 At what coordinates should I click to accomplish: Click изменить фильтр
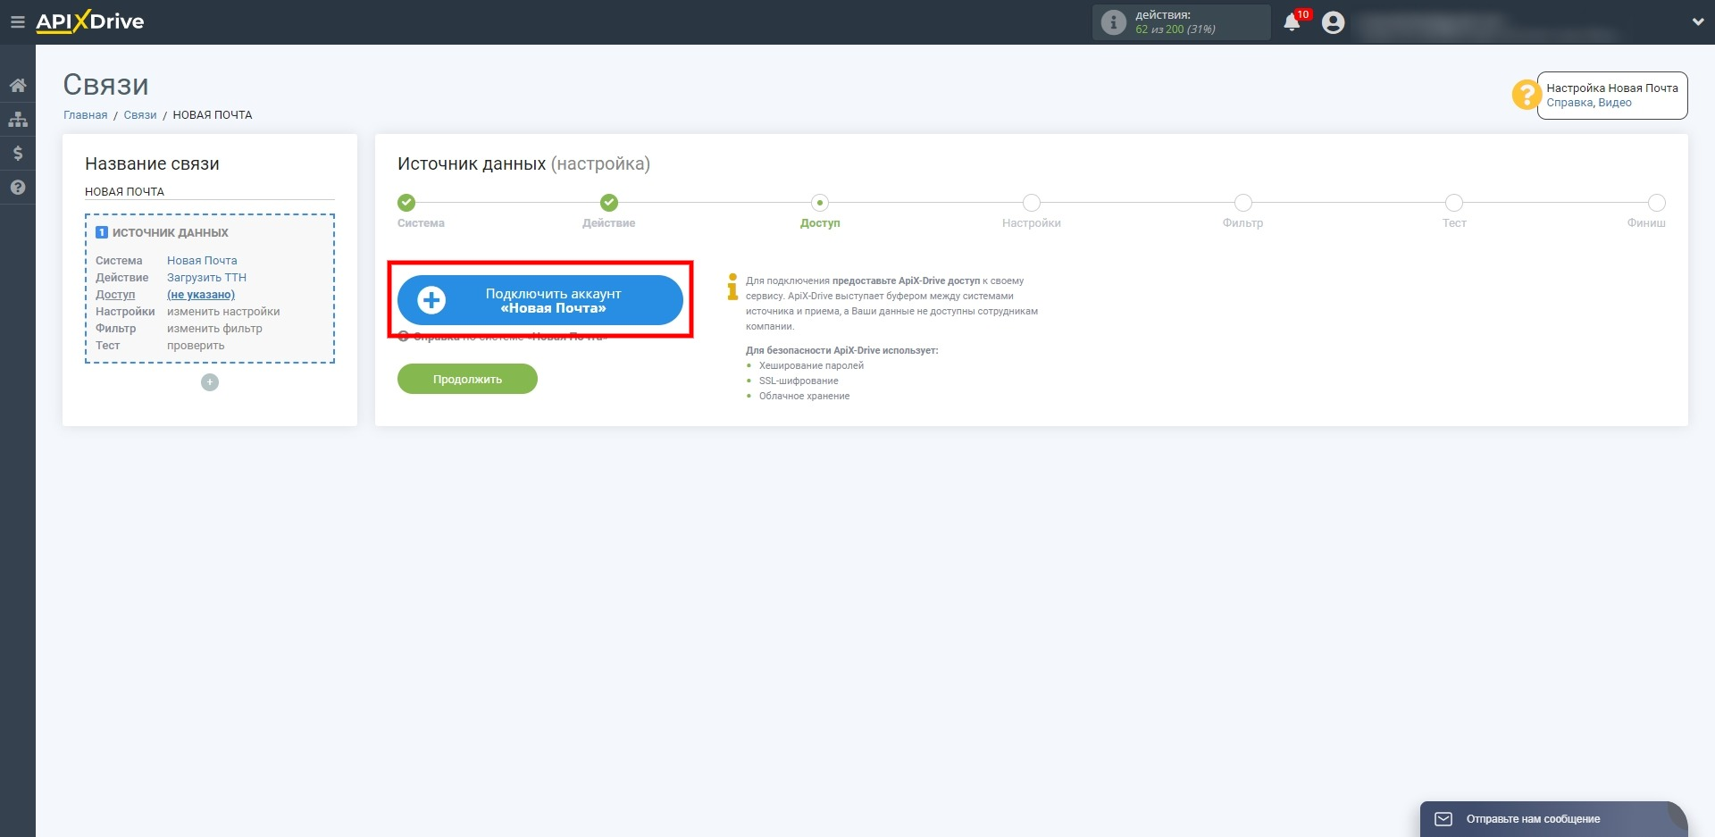coord(214,329)
